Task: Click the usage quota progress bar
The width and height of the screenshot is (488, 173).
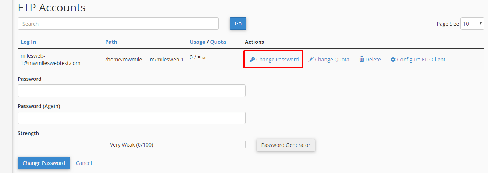Action: [204, 64]
